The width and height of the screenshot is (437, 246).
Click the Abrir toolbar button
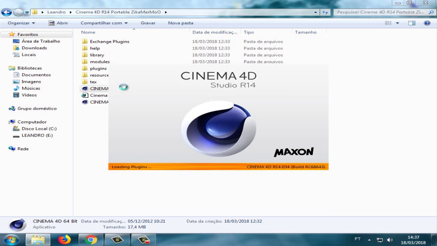pyautogui.click(x=58, y=23)
